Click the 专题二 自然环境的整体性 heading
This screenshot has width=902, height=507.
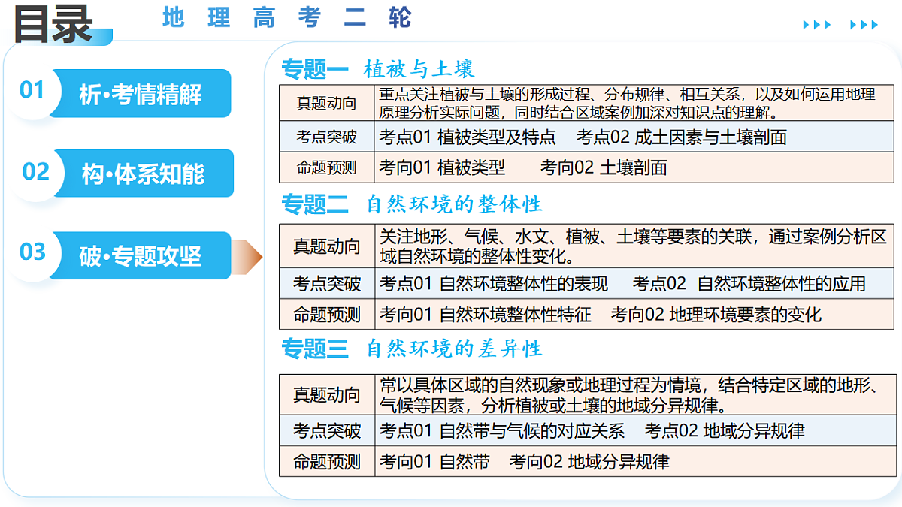pyautogui.click(x=412, y=204)
